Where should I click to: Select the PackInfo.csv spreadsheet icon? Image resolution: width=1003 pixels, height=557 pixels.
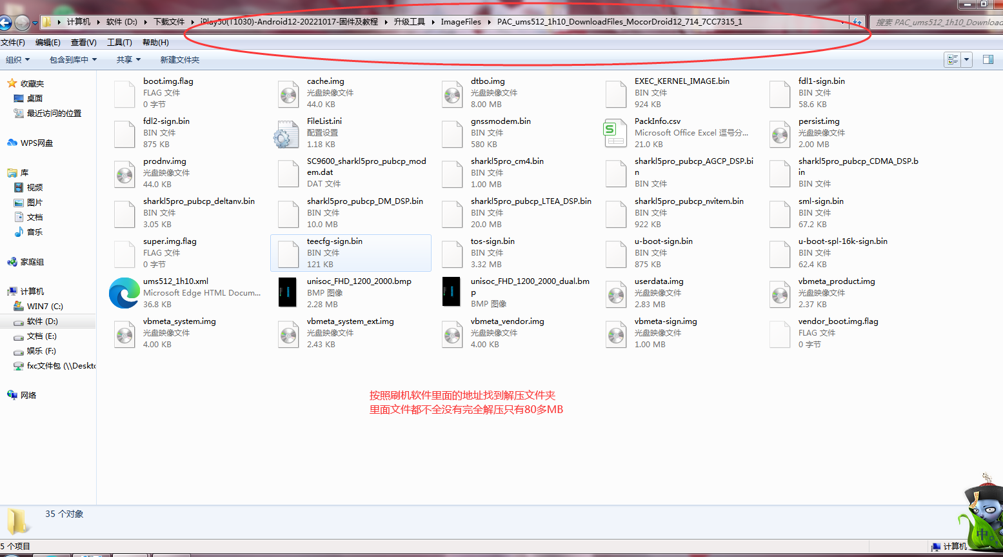[615, 133]
